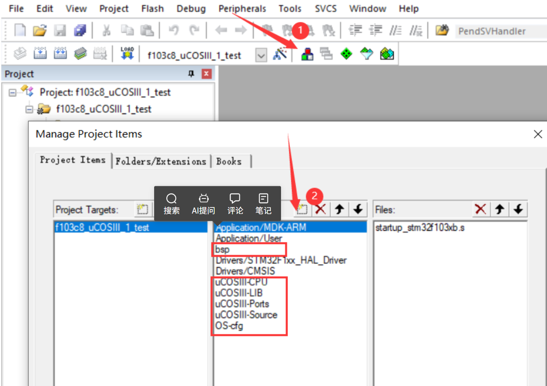Open the Tools menu

[x=290, y=9]
